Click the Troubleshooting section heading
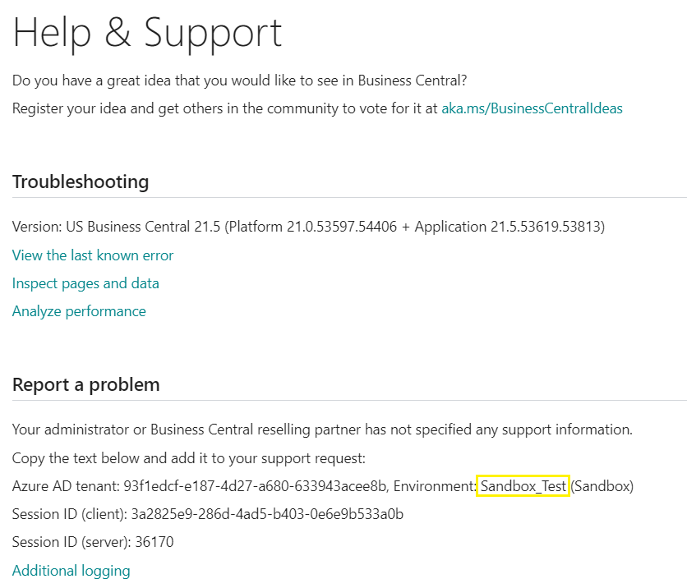687x588 pixels. coord(81,181)
